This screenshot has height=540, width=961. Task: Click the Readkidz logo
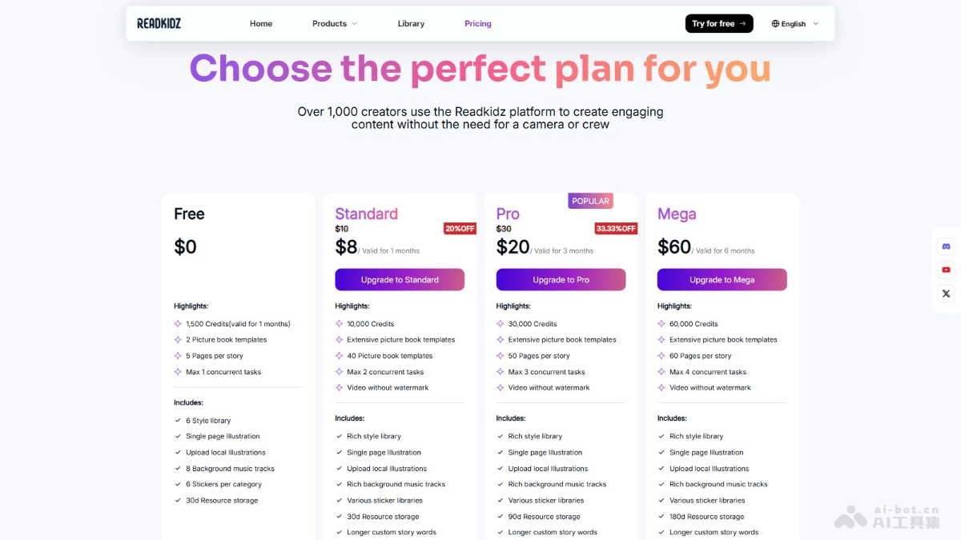point(159,24)
